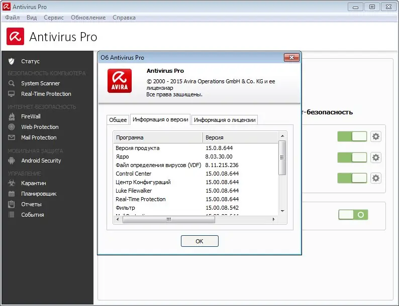Open Web Protection in sidebar
The image size is (399, 306).
(x=40, y=127)
